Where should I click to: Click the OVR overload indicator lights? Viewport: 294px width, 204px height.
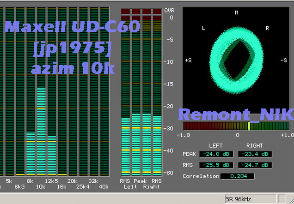(141, 11)
